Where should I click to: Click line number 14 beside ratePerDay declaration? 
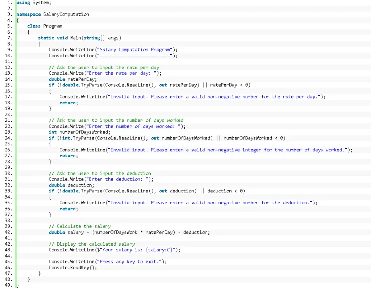8,79
